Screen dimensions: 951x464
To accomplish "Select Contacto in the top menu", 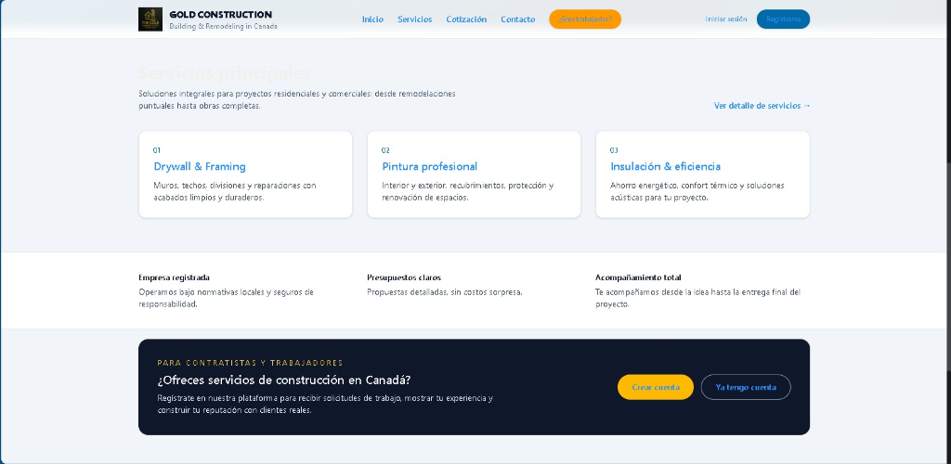I will (x=518, y=19).
